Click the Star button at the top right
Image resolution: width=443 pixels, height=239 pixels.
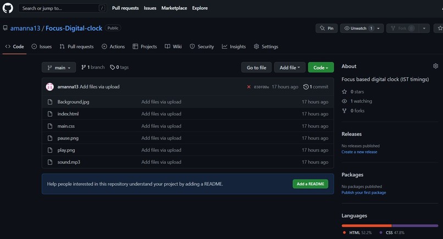tap(439, 28)
